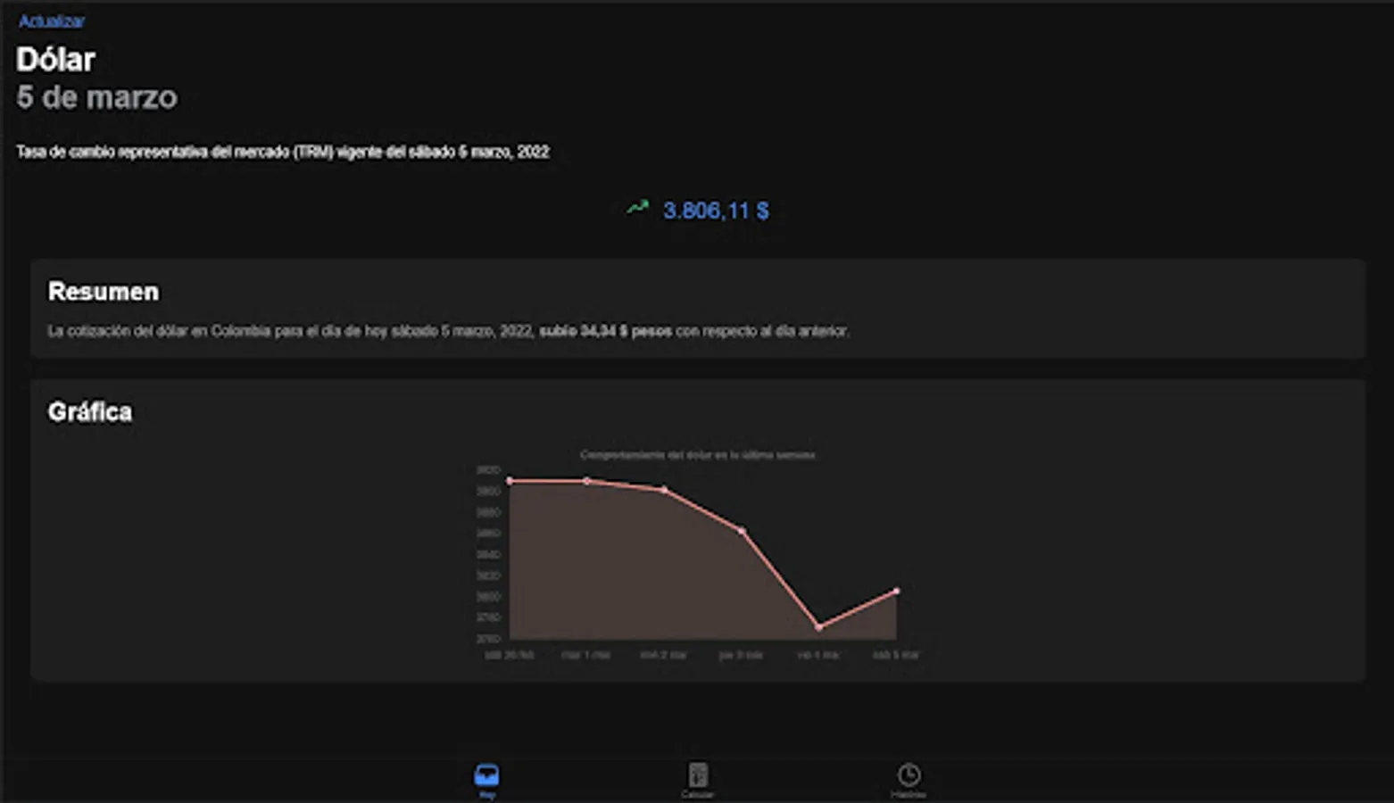Click the lowest chart data point, vie 4 mar
The height and width of the screenshot is (803, 1394).
click(x=819, y=627)
